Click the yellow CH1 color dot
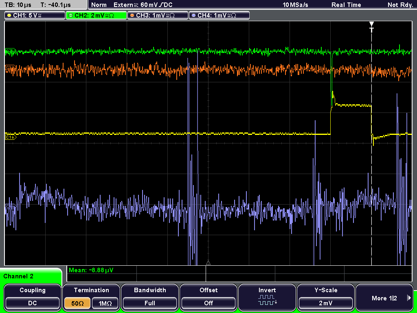The width and height of the screenshot is (417, 313). click(9, 15)
